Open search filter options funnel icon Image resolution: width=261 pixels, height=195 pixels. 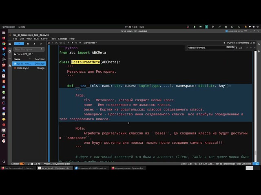[236, 48]
